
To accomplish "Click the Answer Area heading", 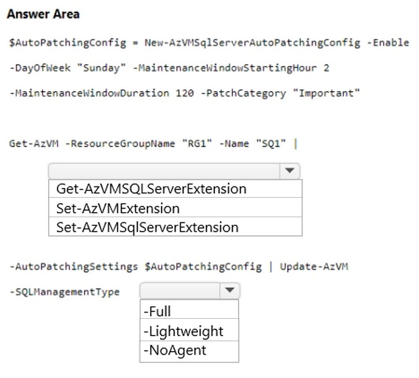I will click(42, 14).
